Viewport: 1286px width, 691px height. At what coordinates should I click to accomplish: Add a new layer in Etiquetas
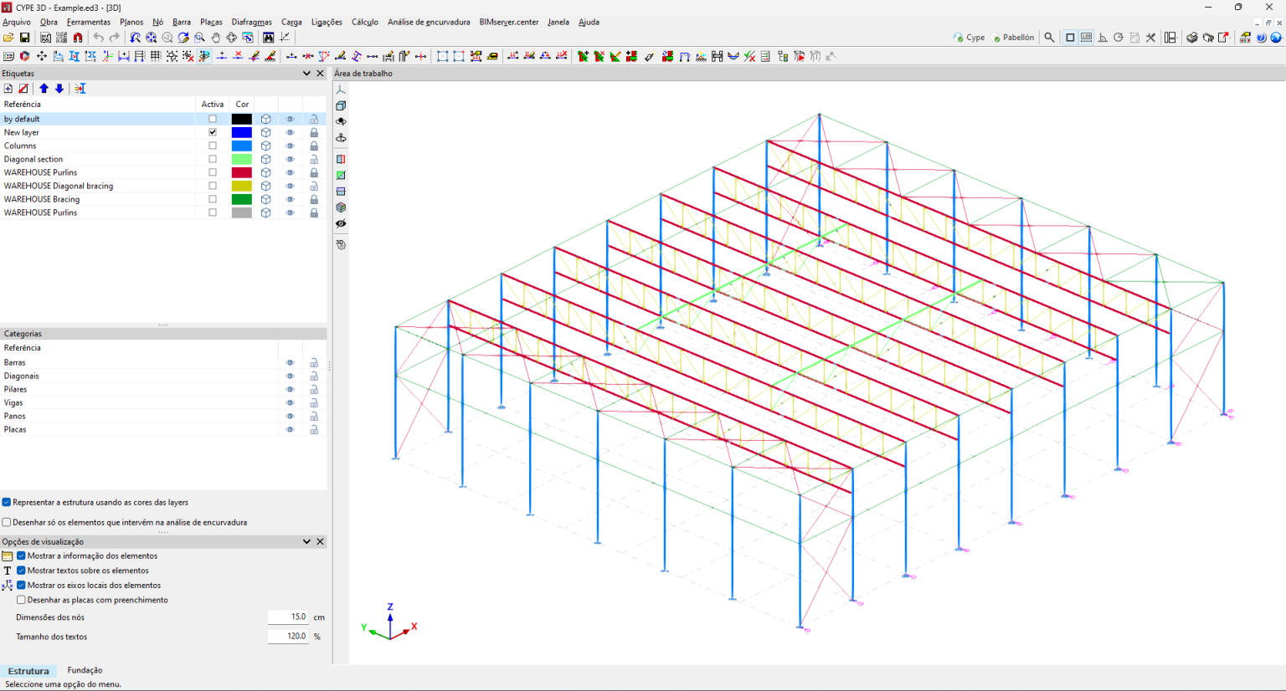click(x=8, y=89)
